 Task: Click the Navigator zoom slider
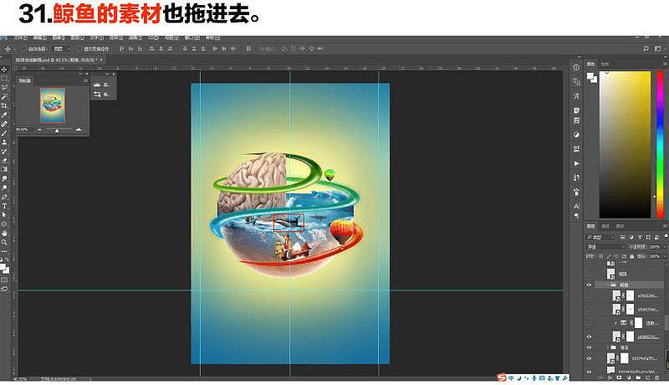click(x=59, y=130)
